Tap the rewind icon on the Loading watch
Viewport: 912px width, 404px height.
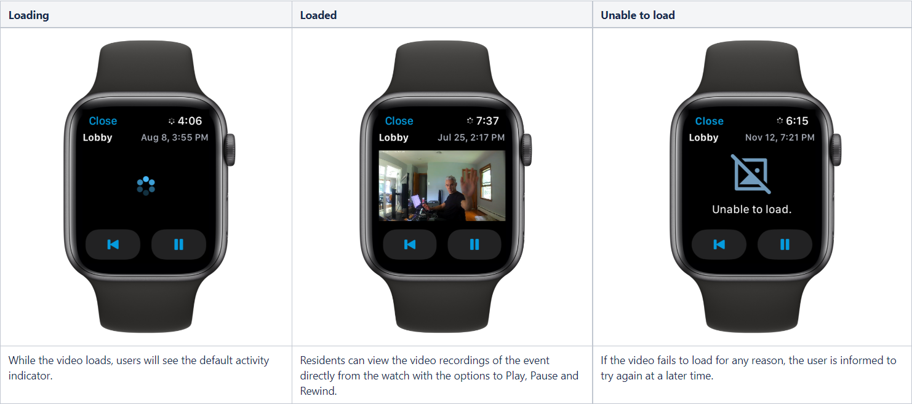point(113,244)
